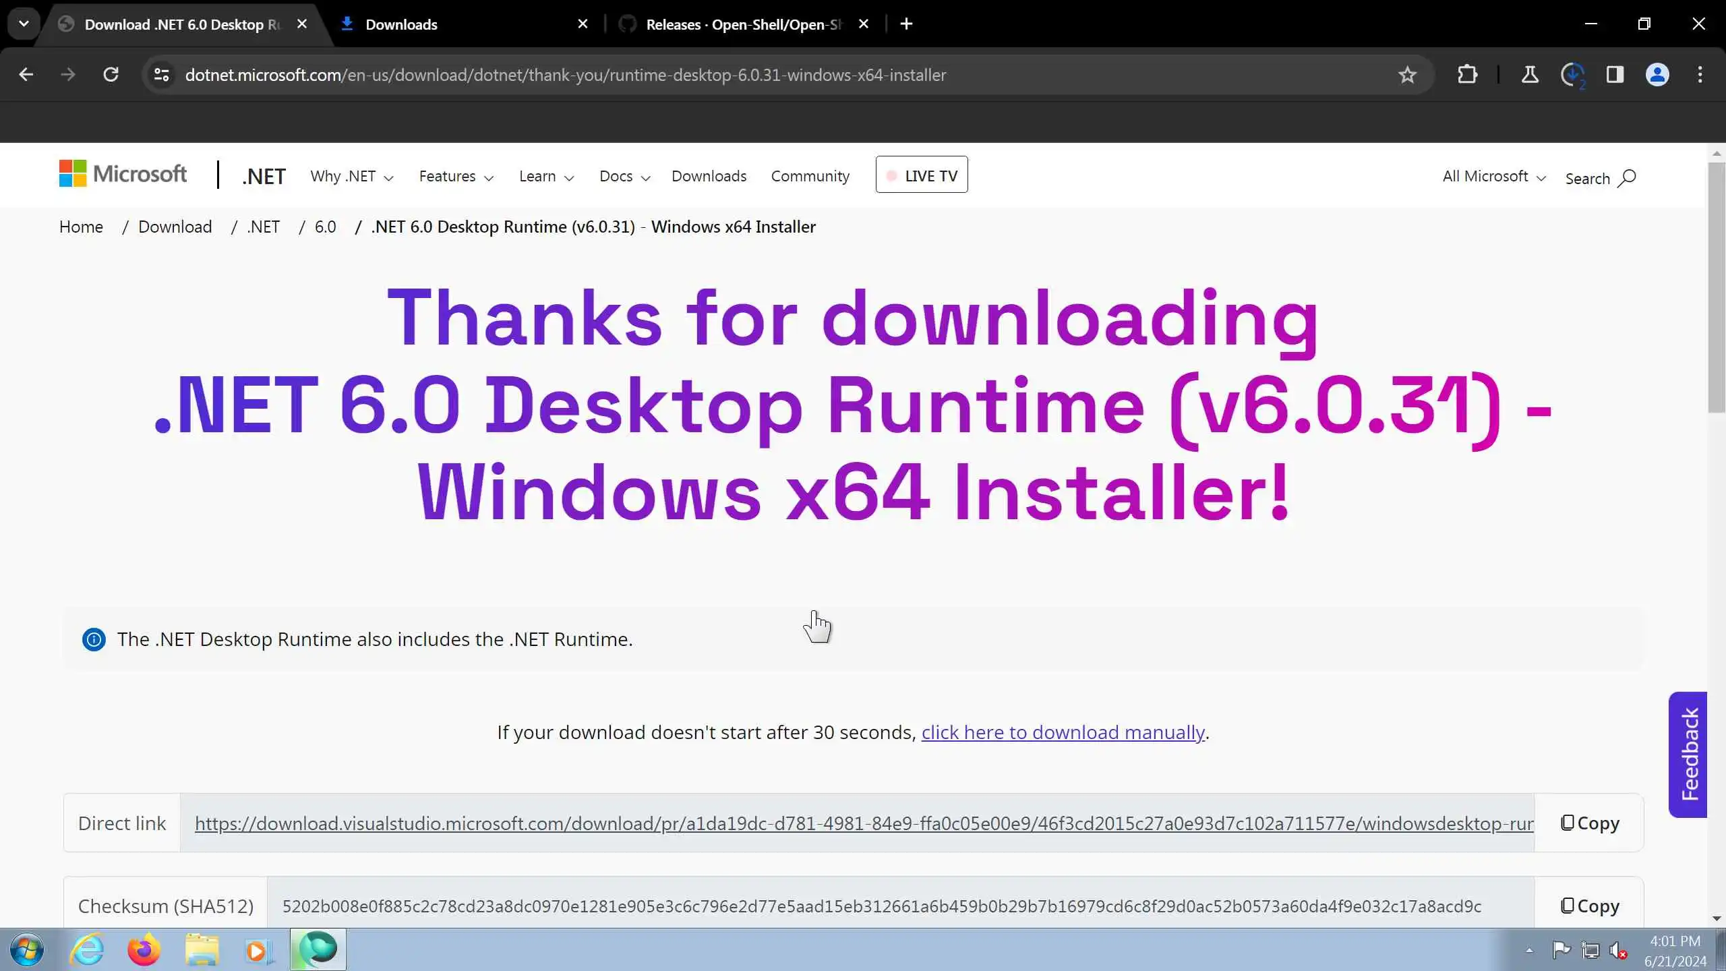Switch to the Open-Shell Releases tab
The width and height of the screenshot is (1726, 971).
coord(742,24)
